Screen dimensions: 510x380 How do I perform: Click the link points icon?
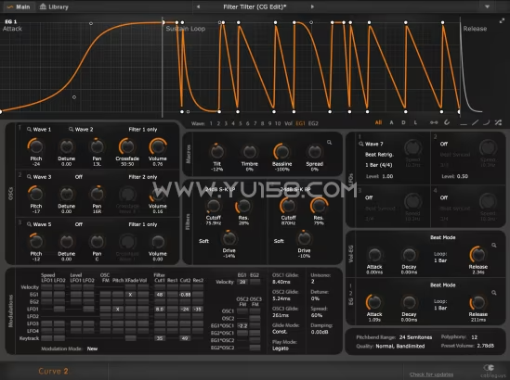click(x=434, y=122)
